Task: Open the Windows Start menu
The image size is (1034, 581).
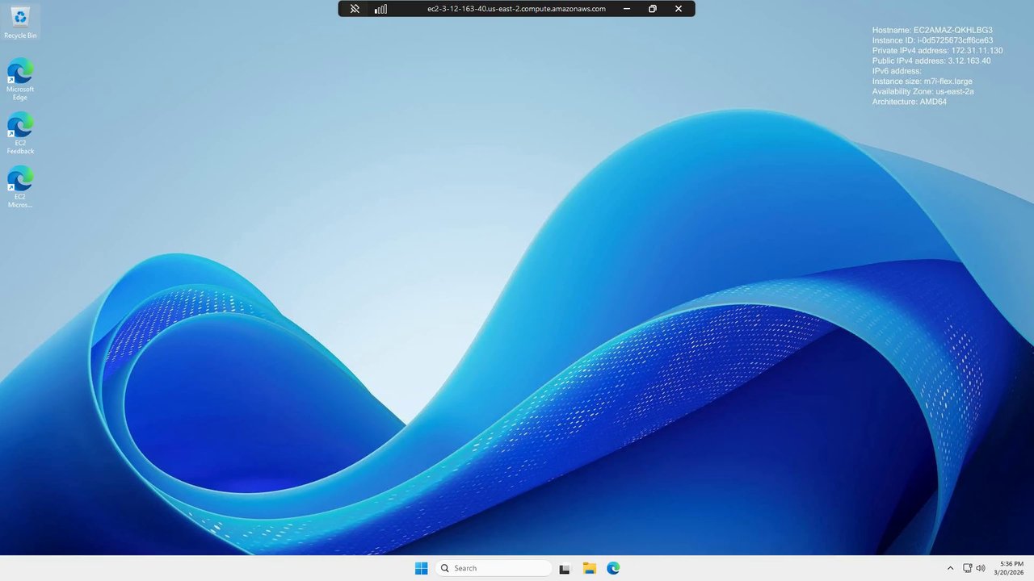Action: 421,568
